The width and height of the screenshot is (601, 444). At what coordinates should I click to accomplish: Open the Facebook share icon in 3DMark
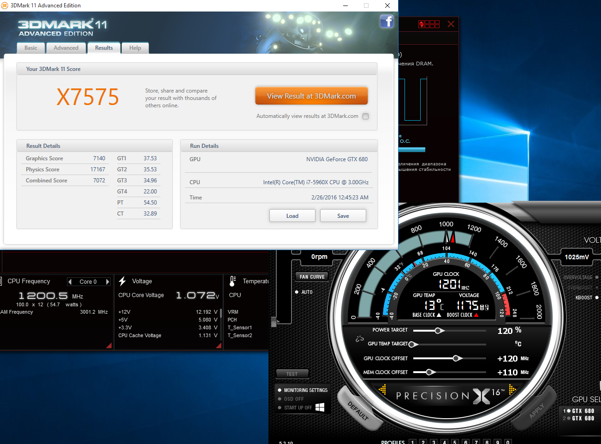(387, 21)
